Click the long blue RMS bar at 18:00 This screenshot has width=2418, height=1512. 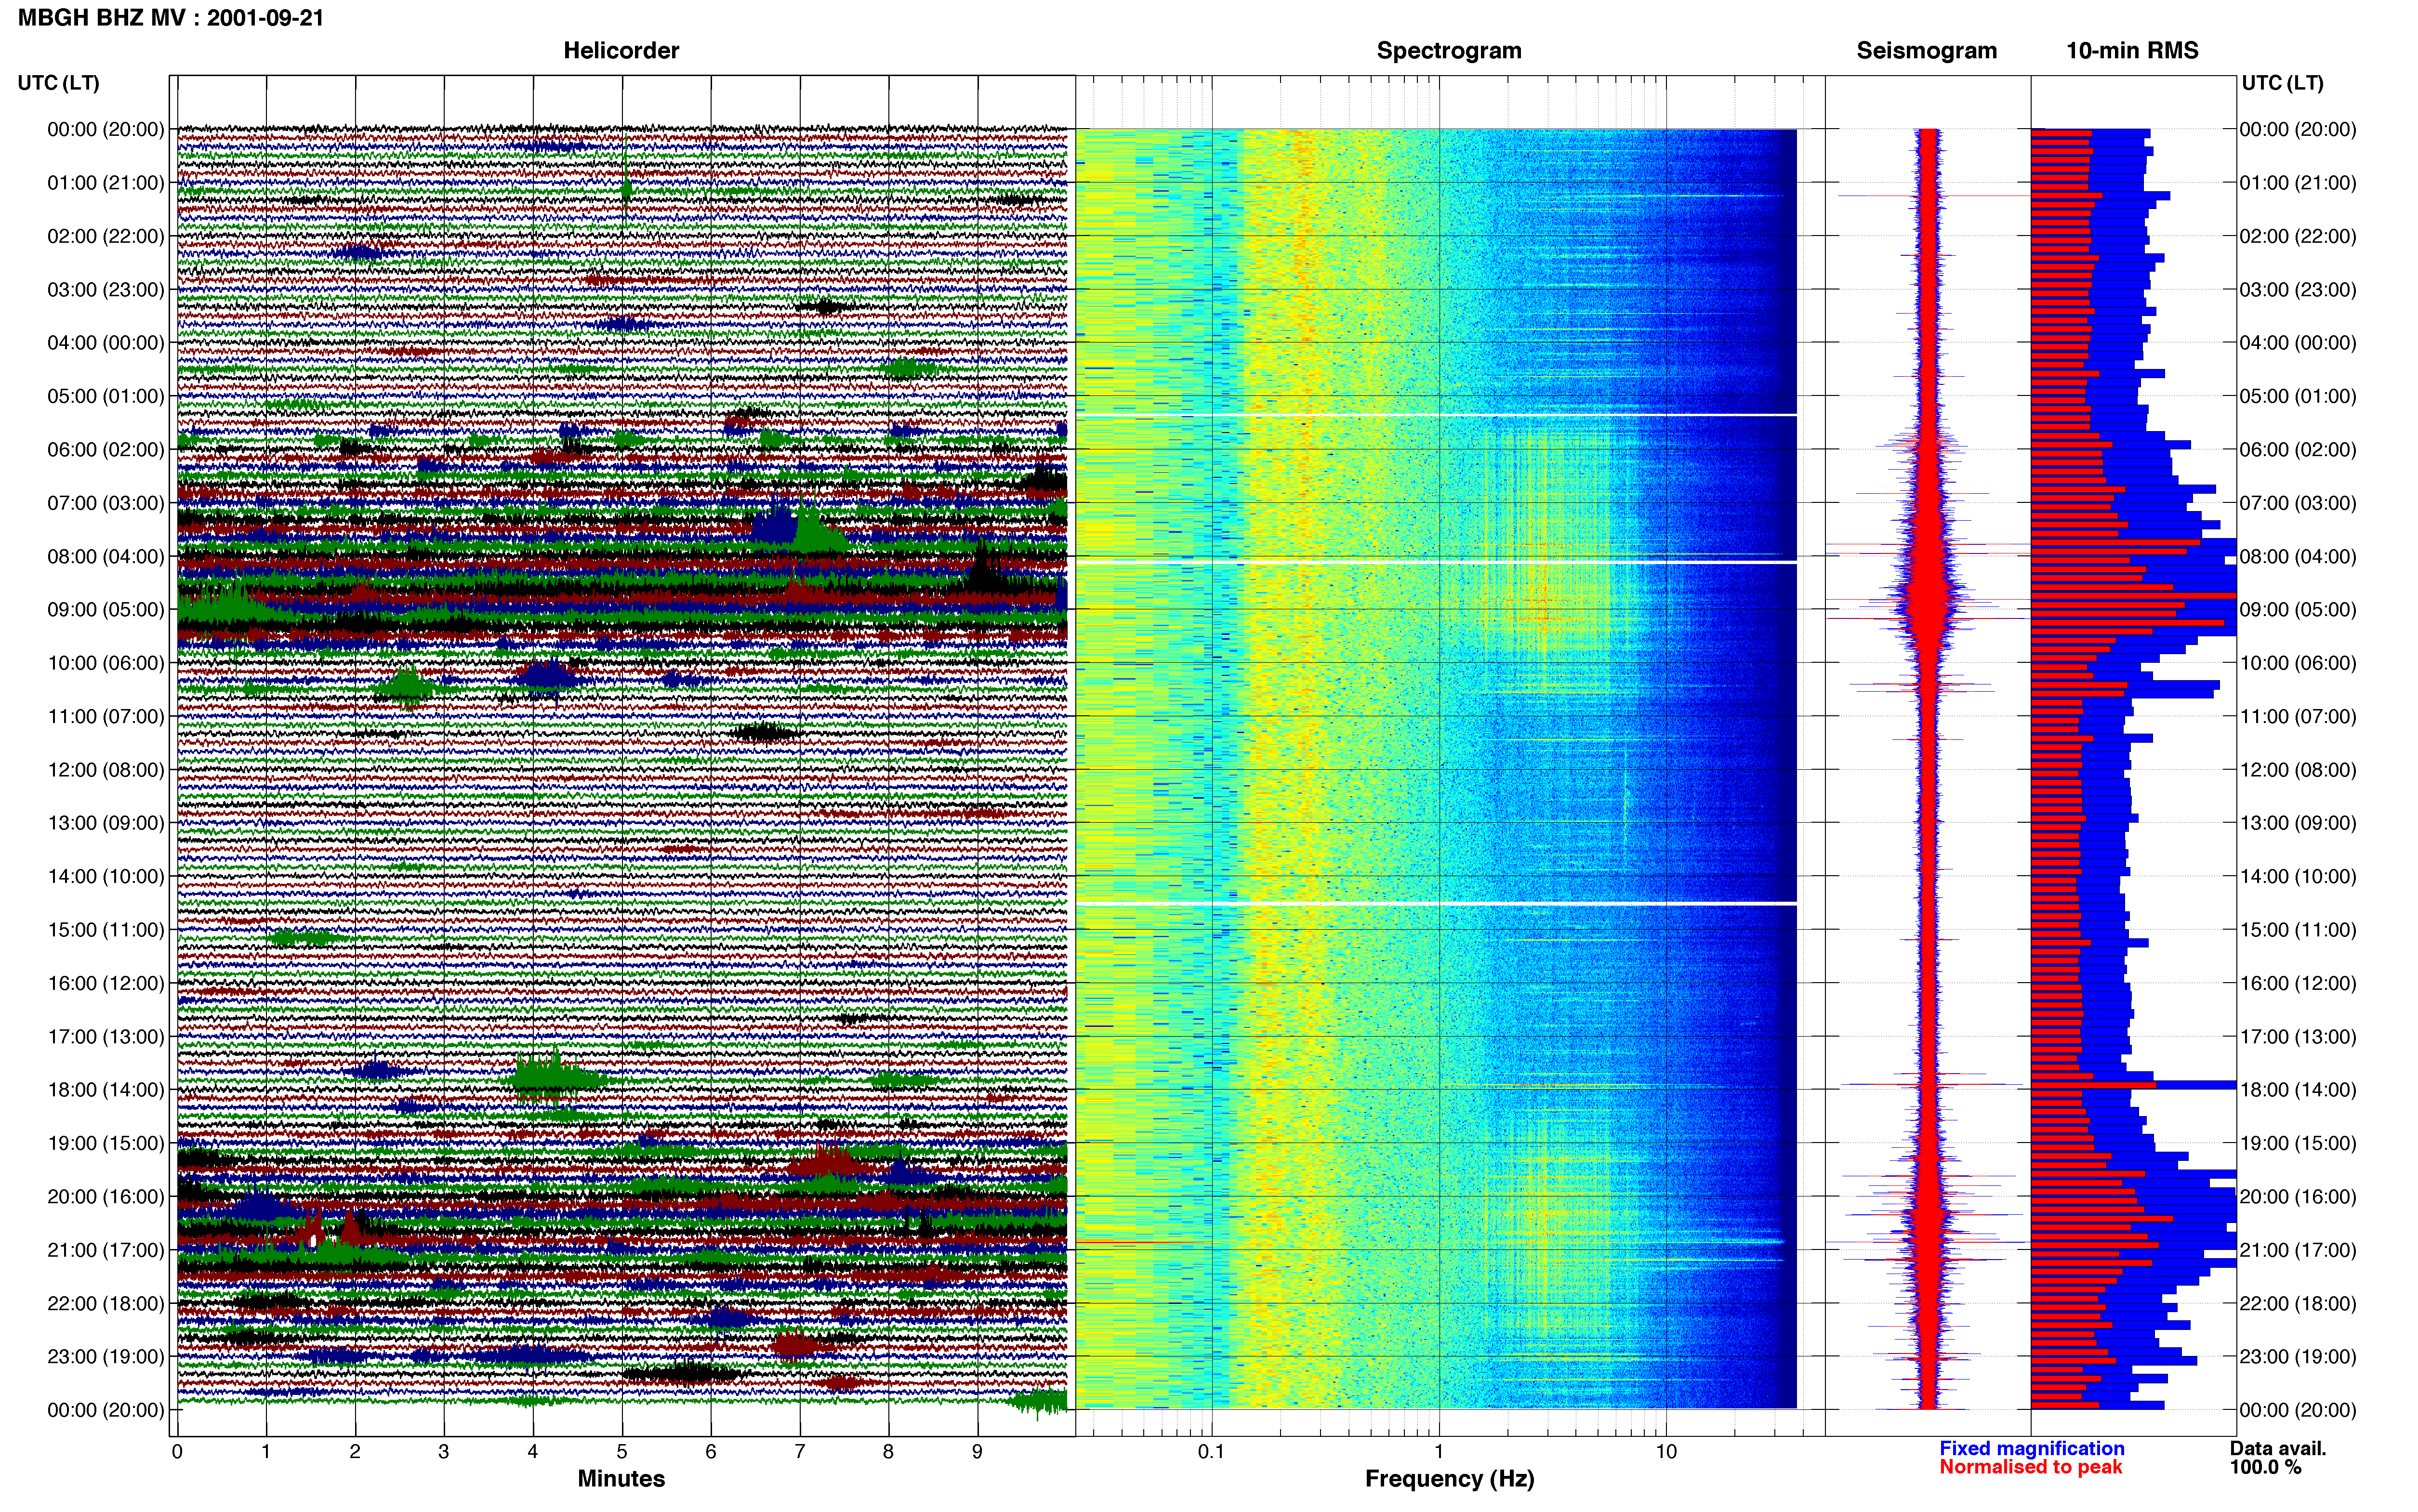[2134, 1085]
